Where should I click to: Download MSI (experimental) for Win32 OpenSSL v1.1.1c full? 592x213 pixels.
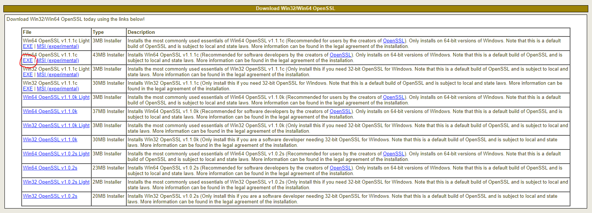click(x=58, y=89)
